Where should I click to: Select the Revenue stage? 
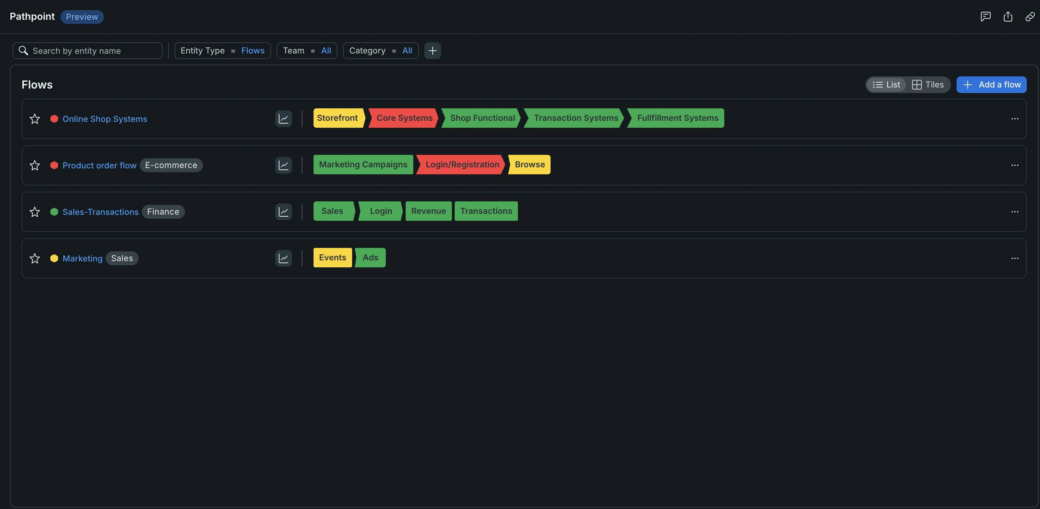[x=428, y=211]
